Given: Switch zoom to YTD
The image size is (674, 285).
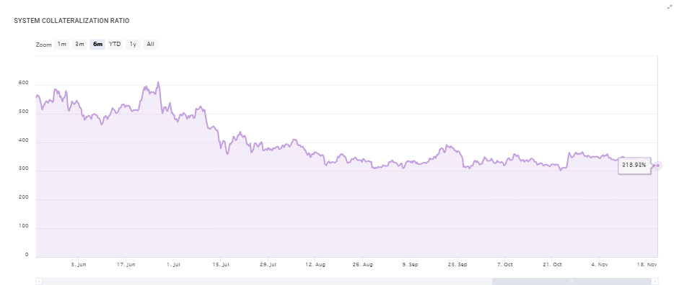Looking at the screenshot, I should tap(115, 44).
